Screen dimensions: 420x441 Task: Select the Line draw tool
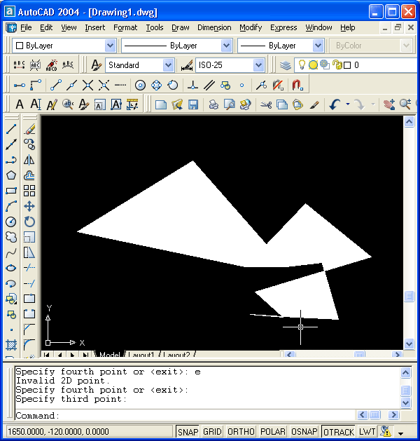pyautogui.click(x=11, y=129)
